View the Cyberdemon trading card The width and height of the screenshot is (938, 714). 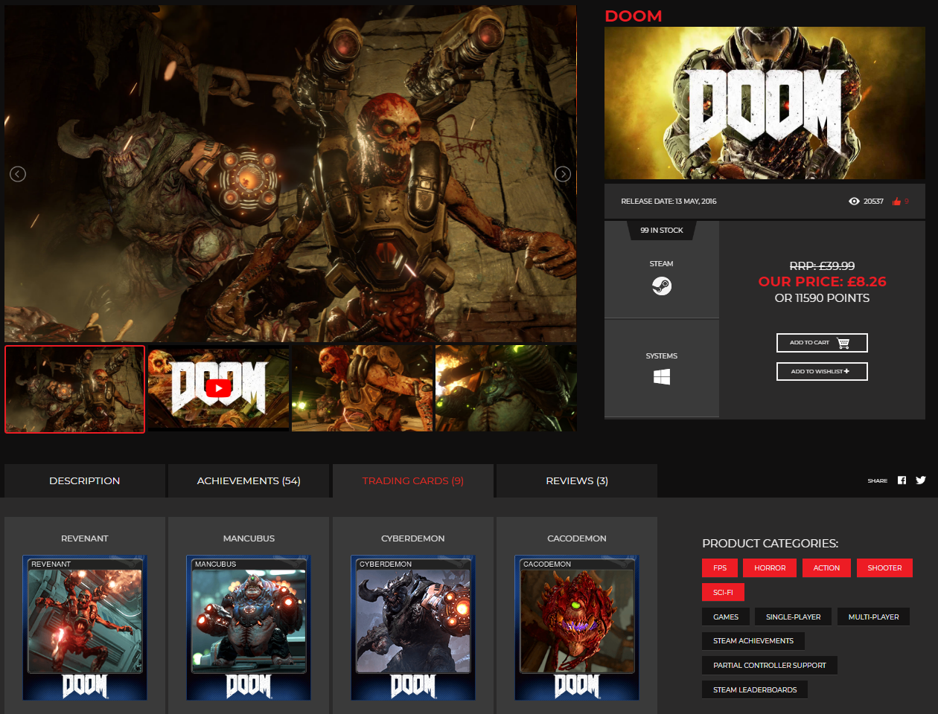click(413, 628)
